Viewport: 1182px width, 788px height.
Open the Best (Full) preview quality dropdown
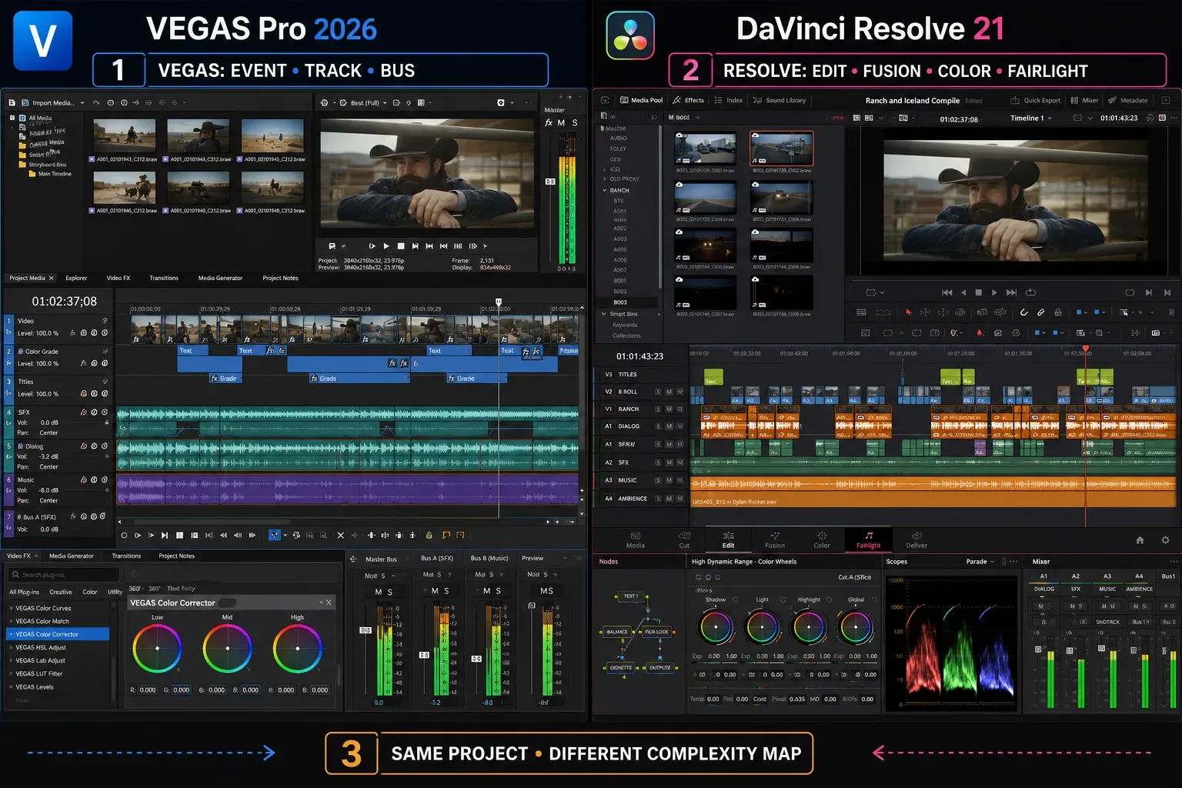(x=386, y=103)
